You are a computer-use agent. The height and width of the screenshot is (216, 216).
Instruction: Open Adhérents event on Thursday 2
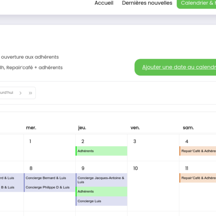pyautogui.click(x=102, y=151)
